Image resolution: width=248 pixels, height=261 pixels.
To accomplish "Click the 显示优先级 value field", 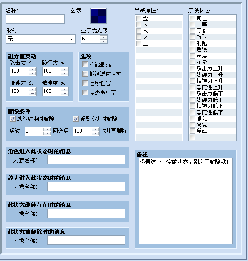I will pos(91,39).
